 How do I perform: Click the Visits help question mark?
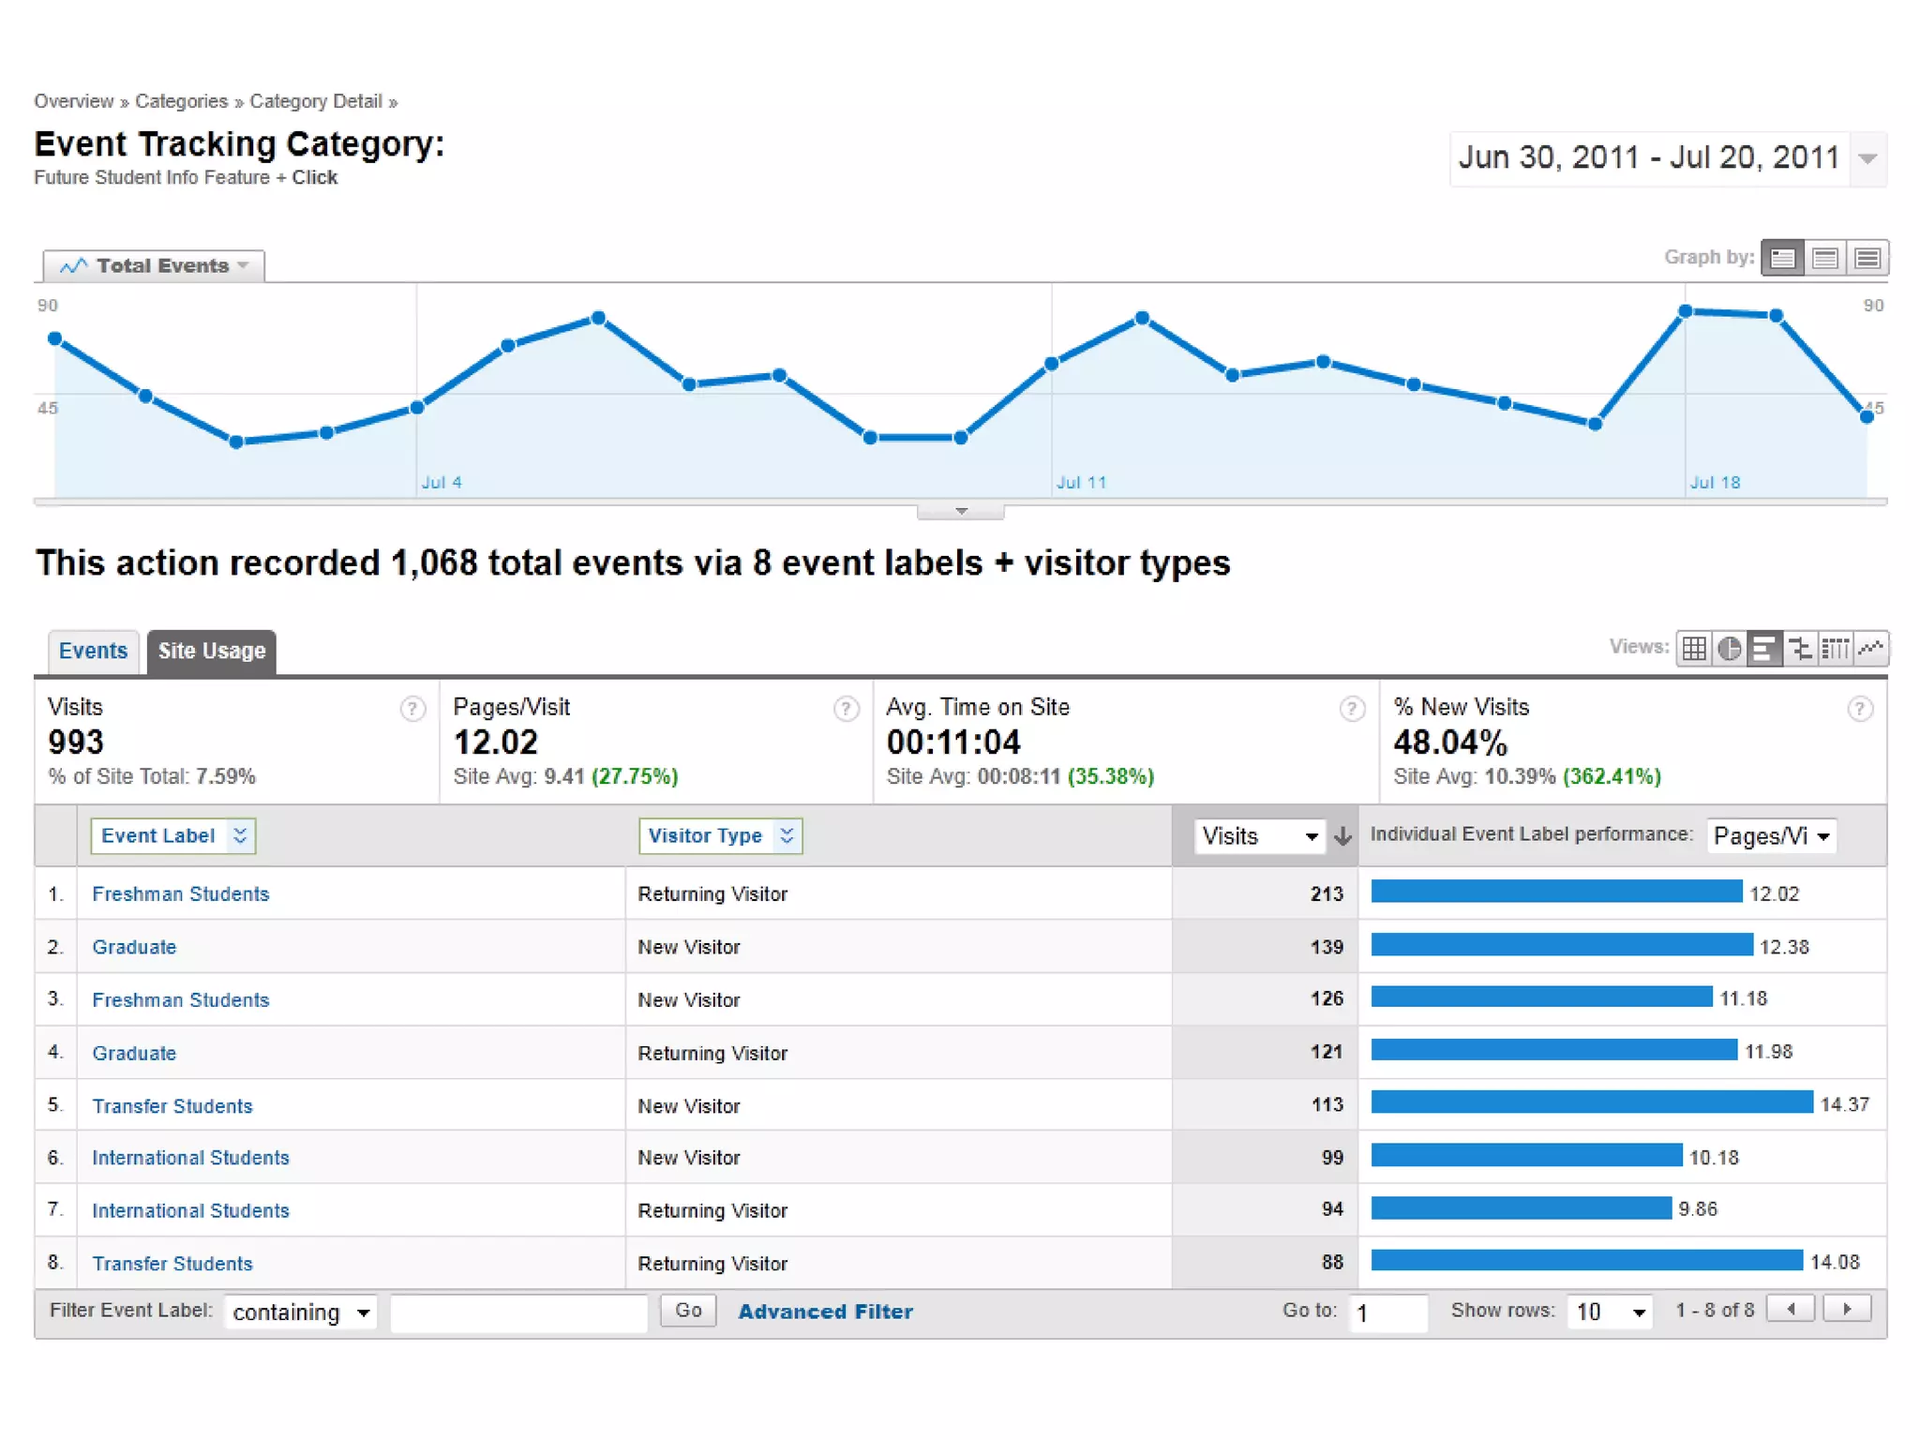(412, 710)
